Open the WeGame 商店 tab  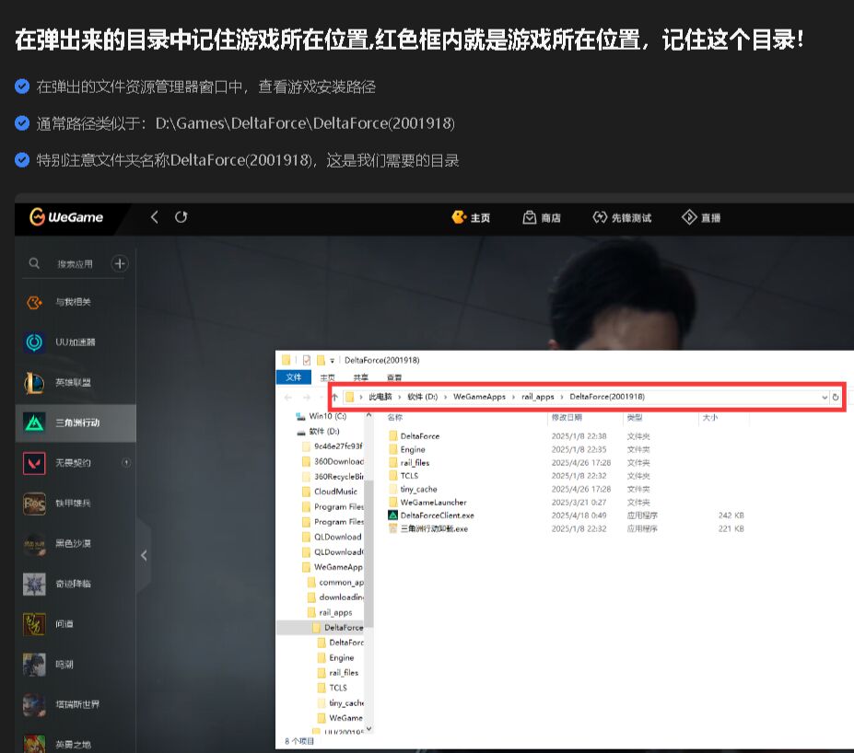tap(542, 217)
